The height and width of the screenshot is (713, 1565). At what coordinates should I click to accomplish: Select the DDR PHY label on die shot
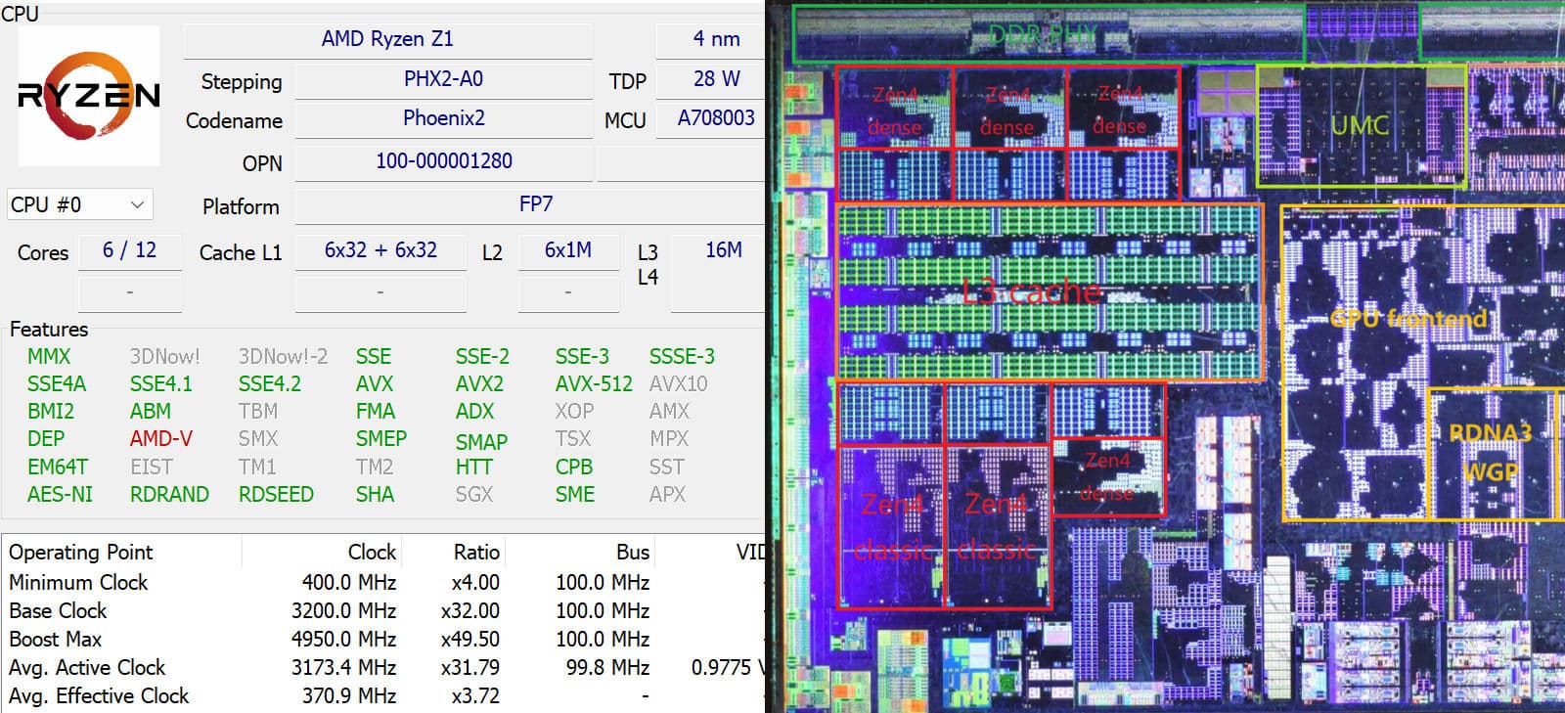[1043, 35]
